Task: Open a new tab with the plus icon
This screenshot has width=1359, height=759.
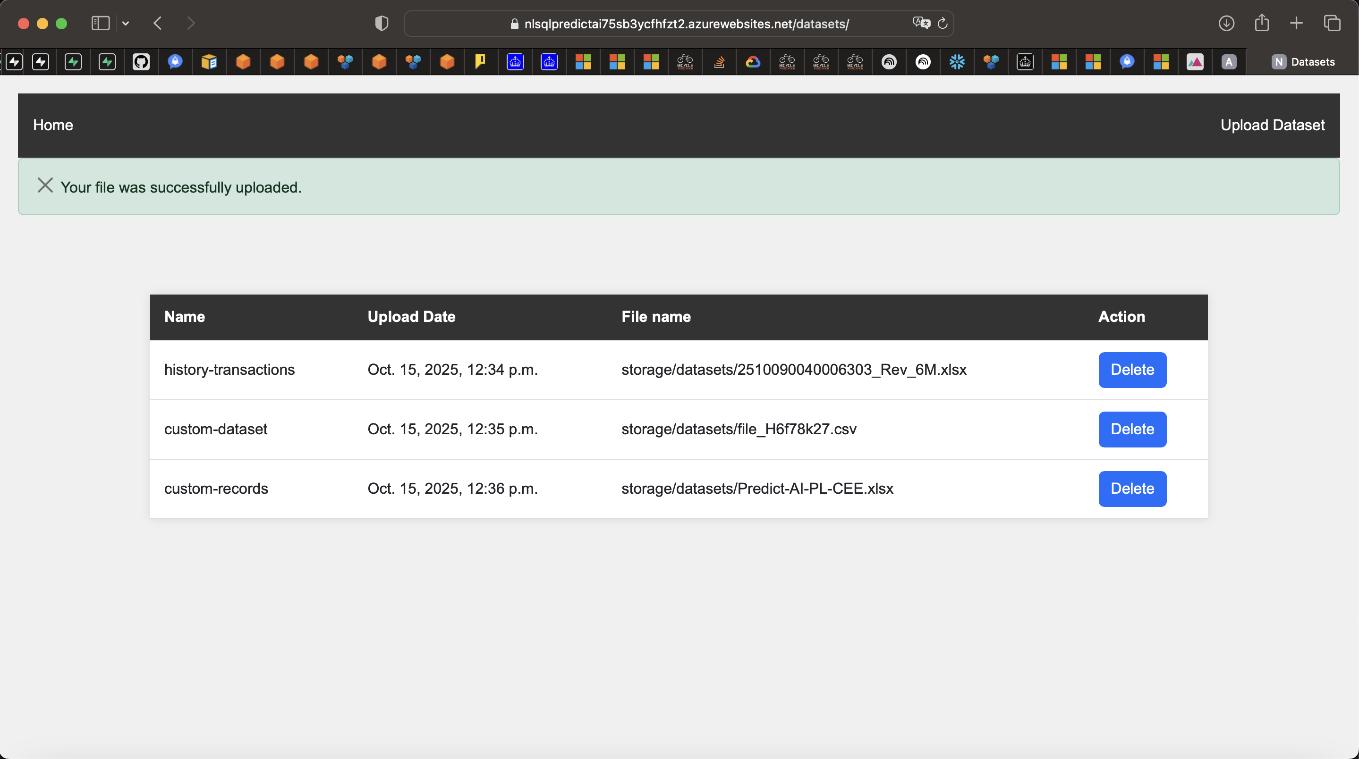Action: (x=1296, y=23)
